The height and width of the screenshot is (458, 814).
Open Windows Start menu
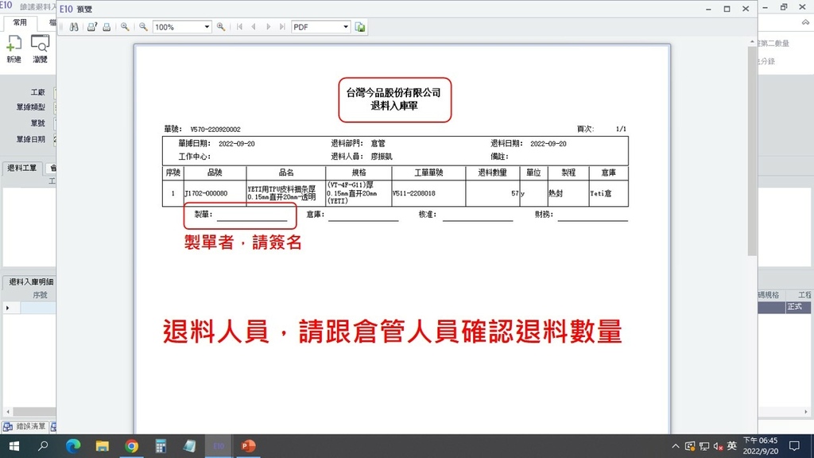tap(14, 446)
